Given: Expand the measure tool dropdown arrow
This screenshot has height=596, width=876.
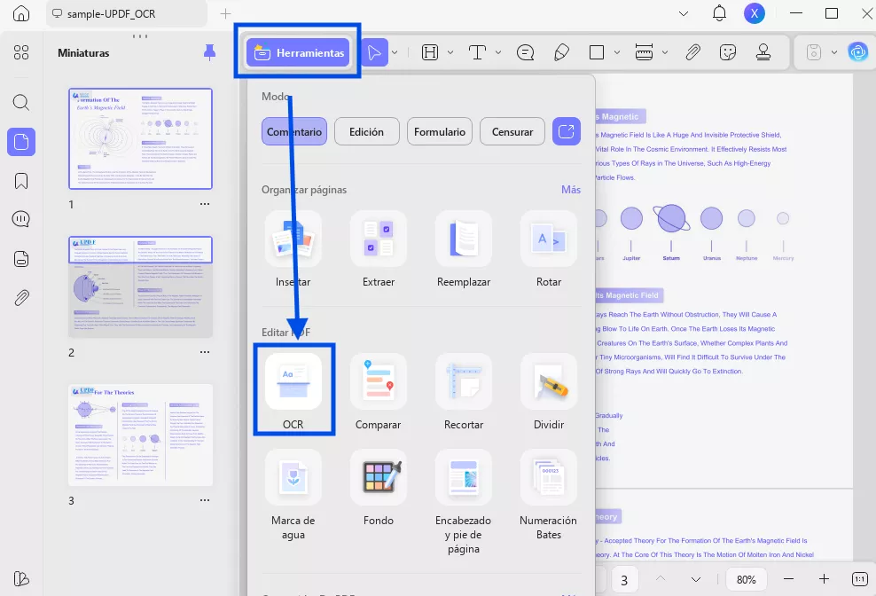Looking at the screenshot, I should 665,52.
